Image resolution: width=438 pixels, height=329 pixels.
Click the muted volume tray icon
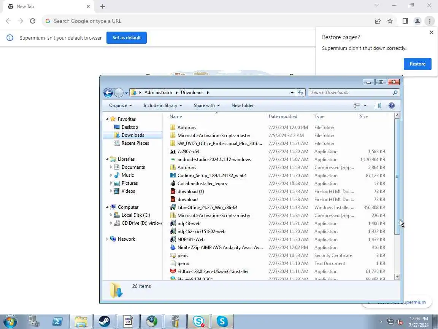coord(400,322)
